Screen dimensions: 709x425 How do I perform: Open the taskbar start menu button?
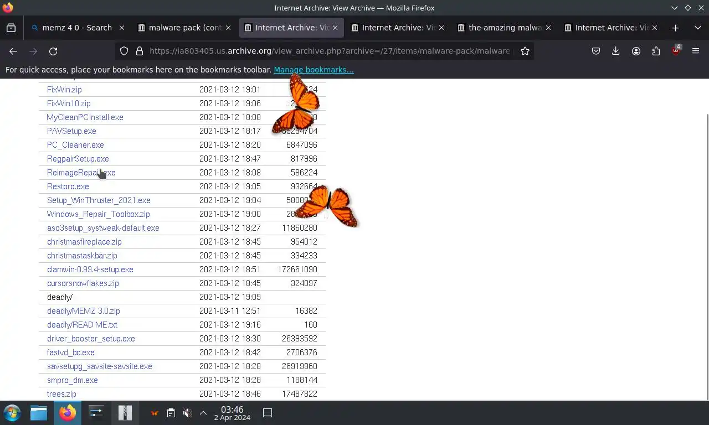point(12,413)
